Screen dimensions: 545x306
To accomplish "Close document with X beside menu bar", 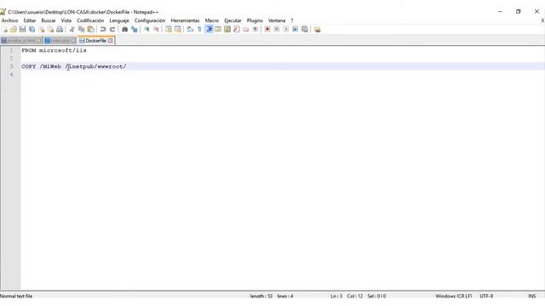I will (542, 20).
